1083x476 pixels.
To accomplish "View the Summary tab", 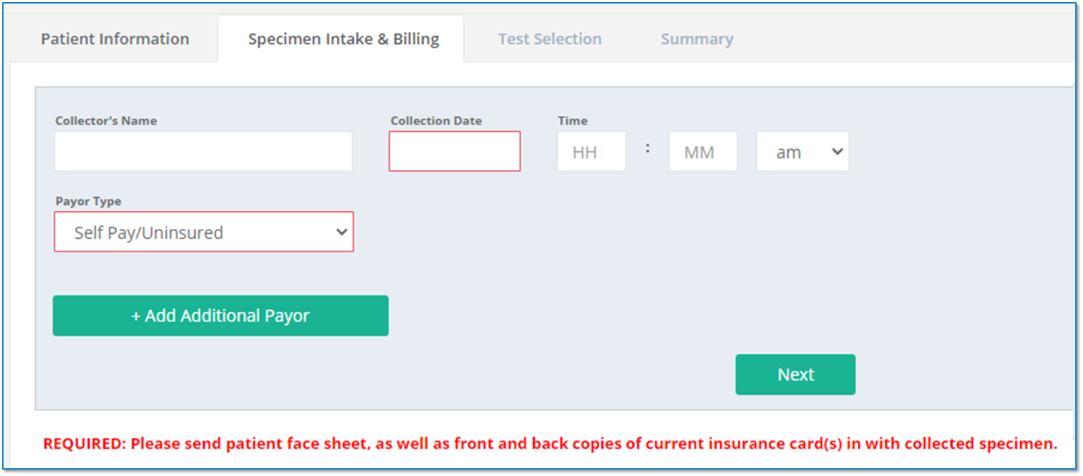I will [696, 39].
